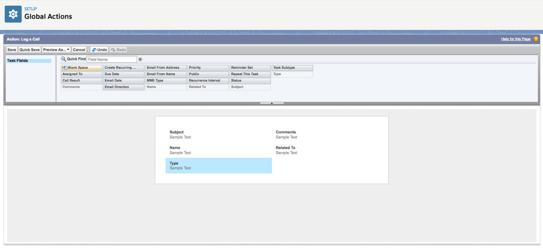The width and height of the screenshot is (543, 248).
Task: Pick the Priority field from the palette
Action: pyautogui.click(x=208, y=68)
